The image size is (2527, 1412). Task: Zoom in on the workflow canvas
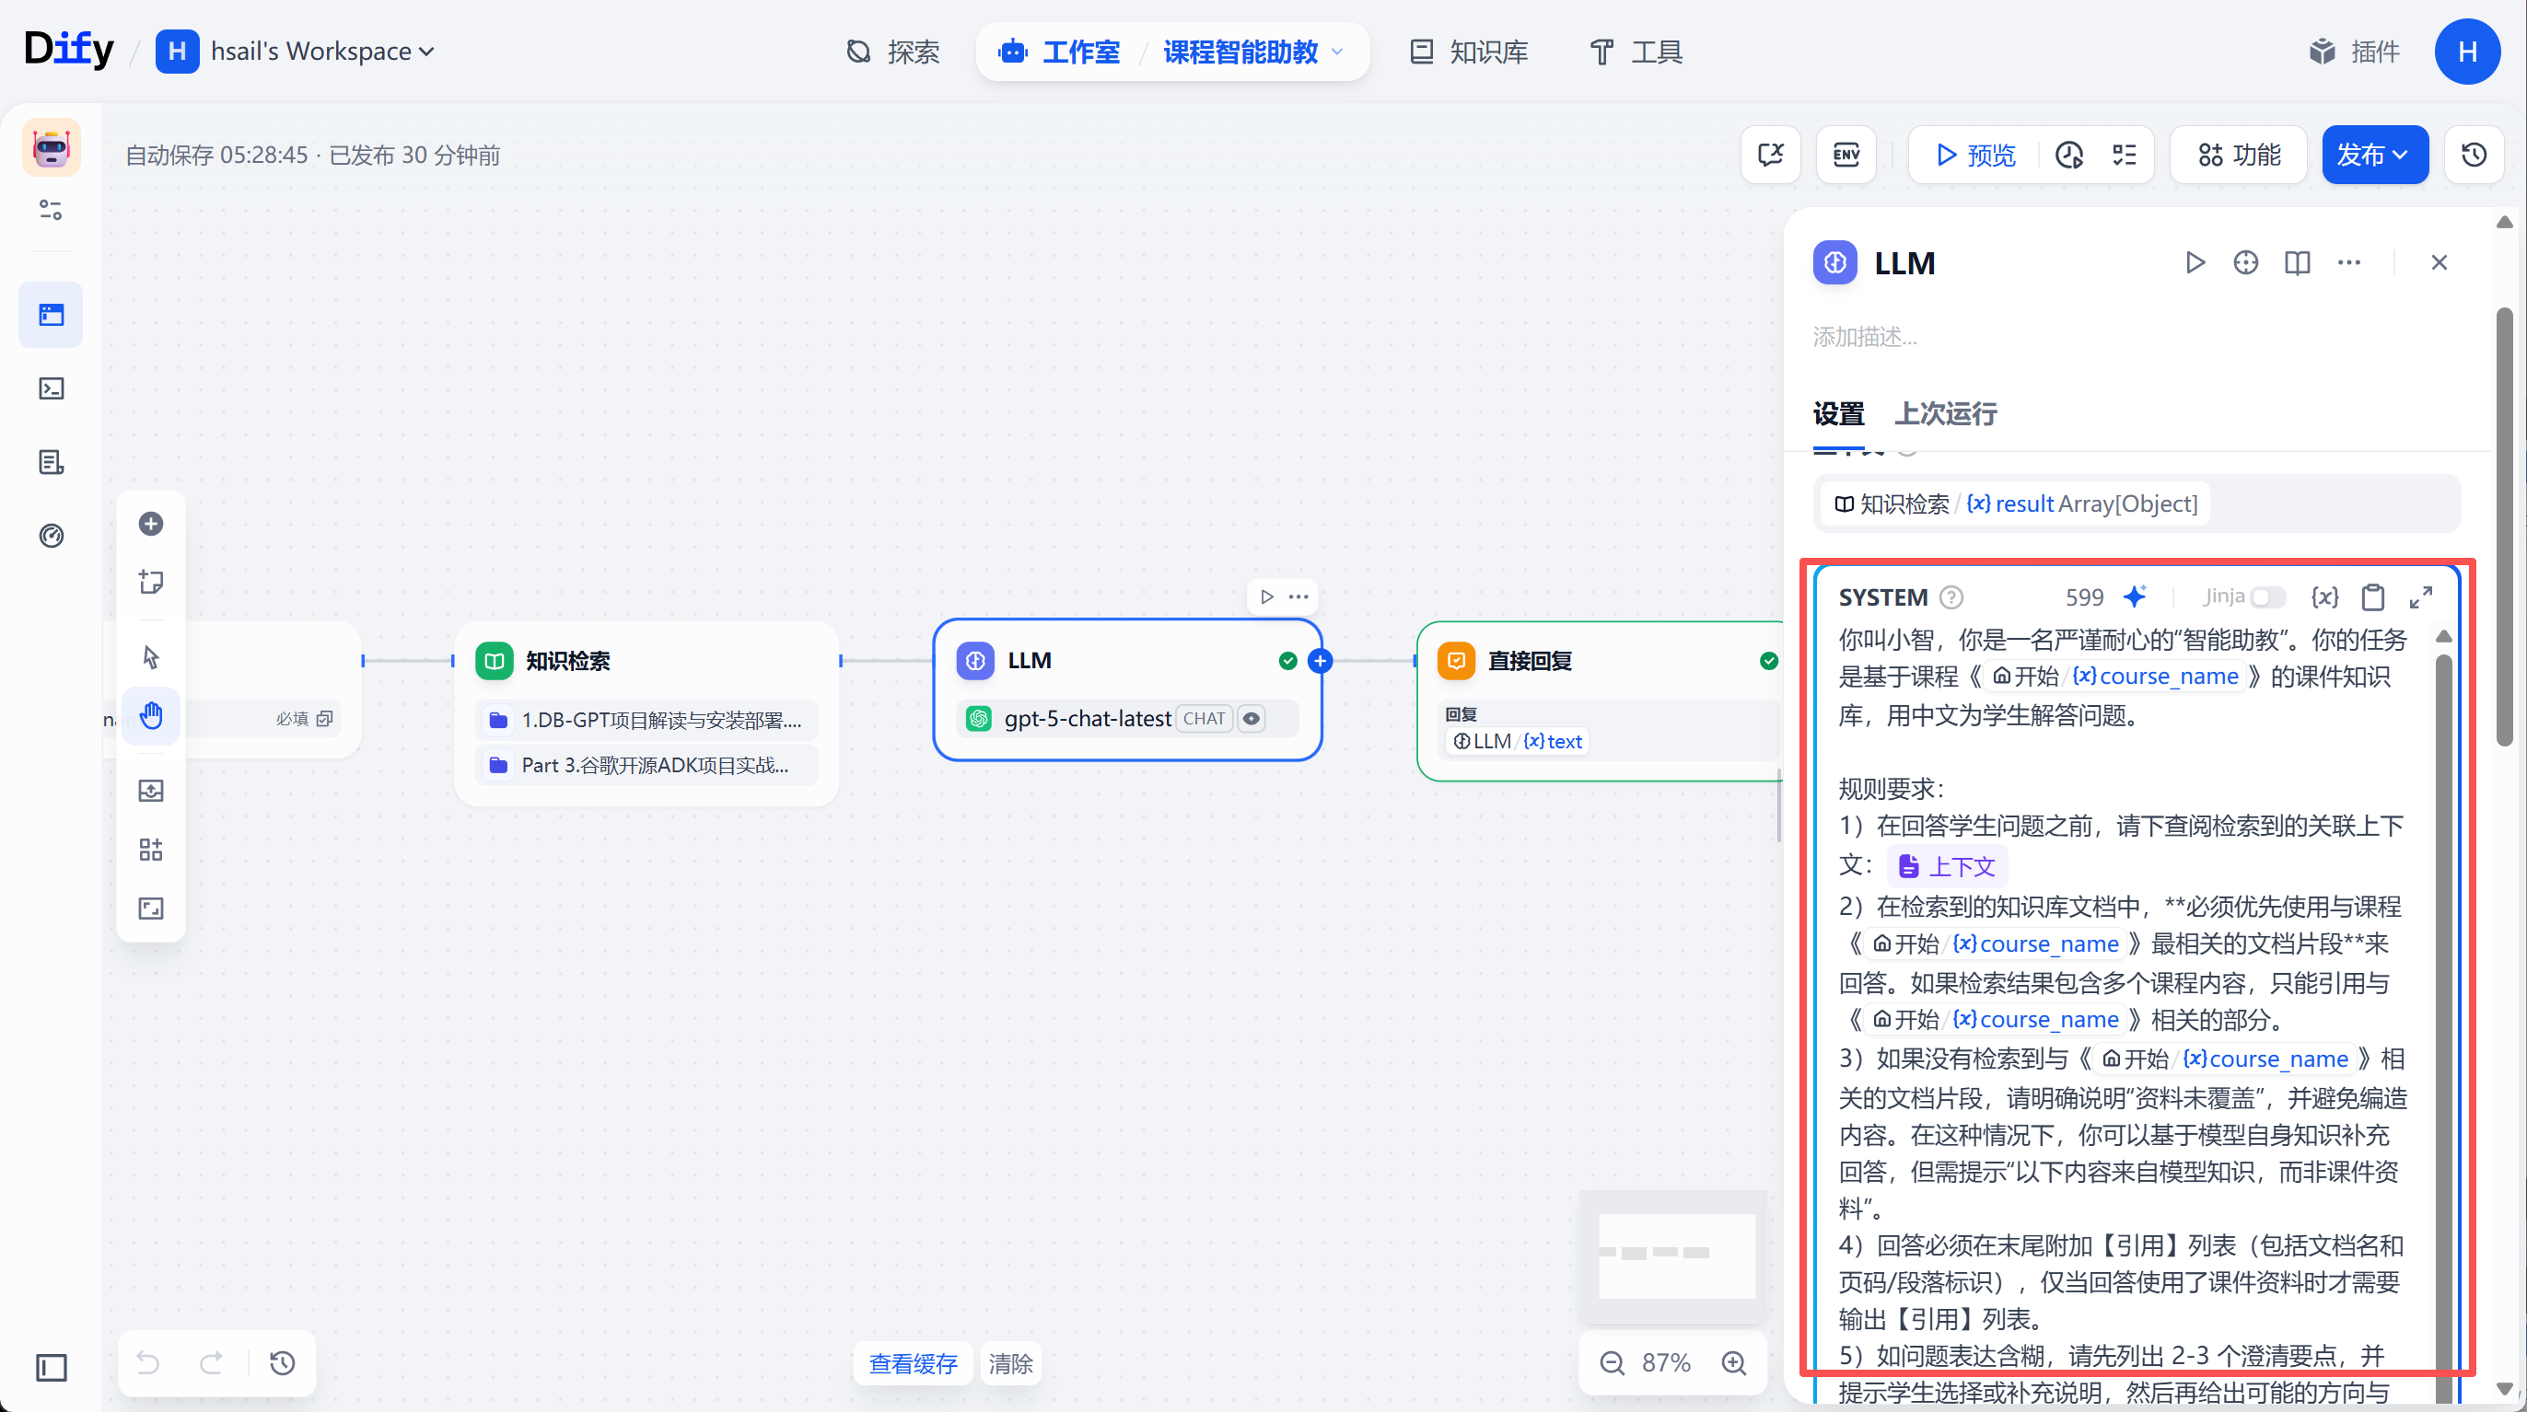click(x=1733, y=1362)
